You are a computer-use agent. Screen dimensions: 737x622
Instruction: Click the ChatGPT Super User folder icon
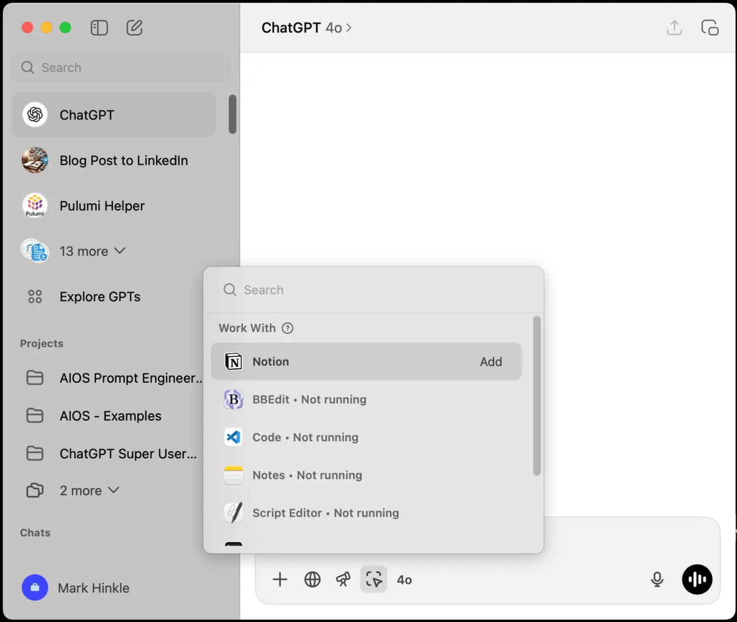35,454
